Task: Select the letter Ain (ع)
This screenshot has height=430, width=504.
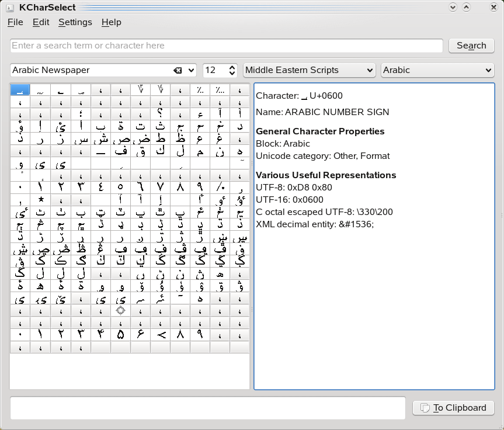Action: pyautogui.click(x=200, y=138)
